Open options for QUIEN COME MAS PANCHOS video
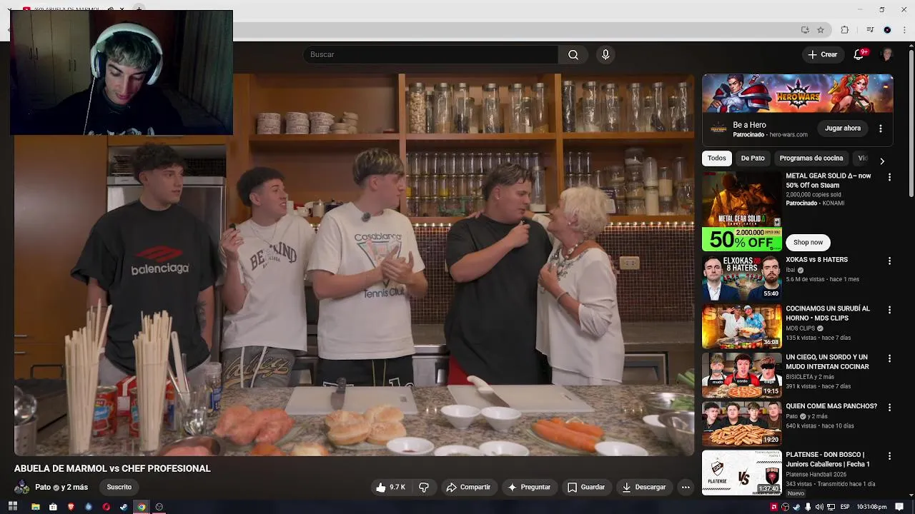This screenshot has width=915, height=514. coord(889,407)
